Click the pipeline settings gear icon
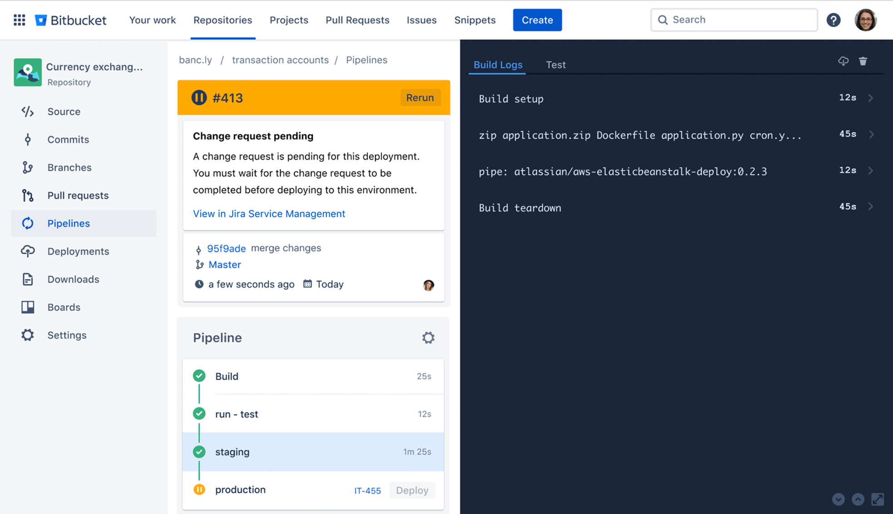Viewport: 893px width, 514px height. tap(428, 338)
